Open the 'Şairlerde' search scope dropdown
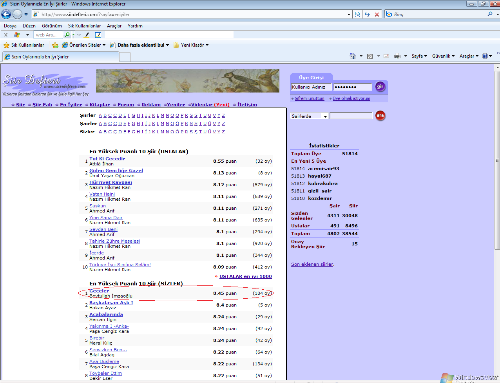The height and width of the screenshot is (383, 500). tap(309, 116)
